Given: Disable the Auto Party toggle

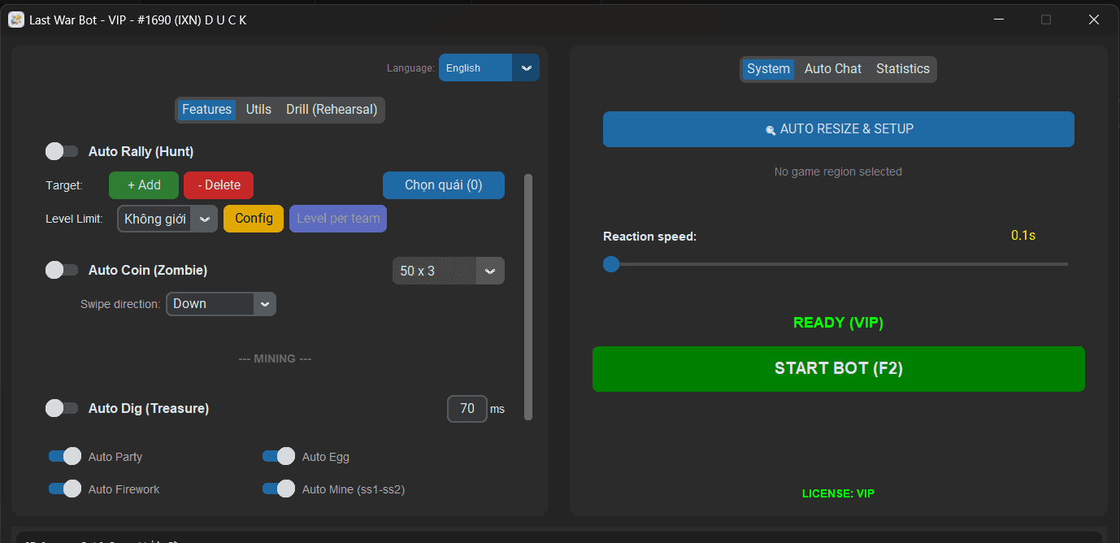Looking at the screenshot, I should [x=65, y=457].
